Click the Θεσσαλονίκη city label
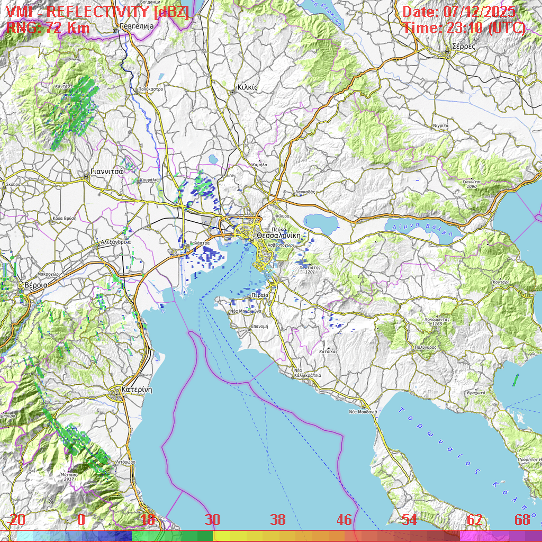The width and height of the screenshot is (542, 542). click(x=278, y=235)
